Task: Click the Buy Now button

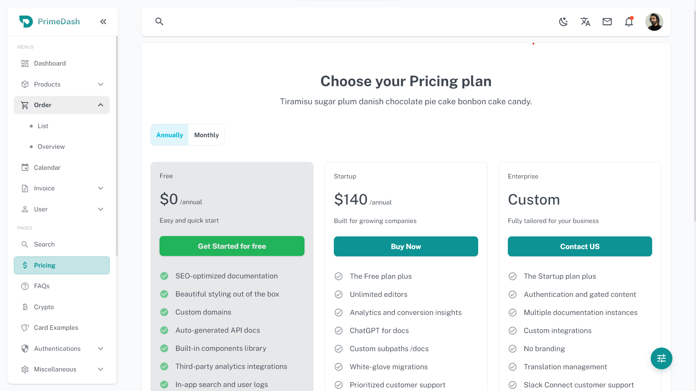Action: pyautogui.click(x=406, y=247)
